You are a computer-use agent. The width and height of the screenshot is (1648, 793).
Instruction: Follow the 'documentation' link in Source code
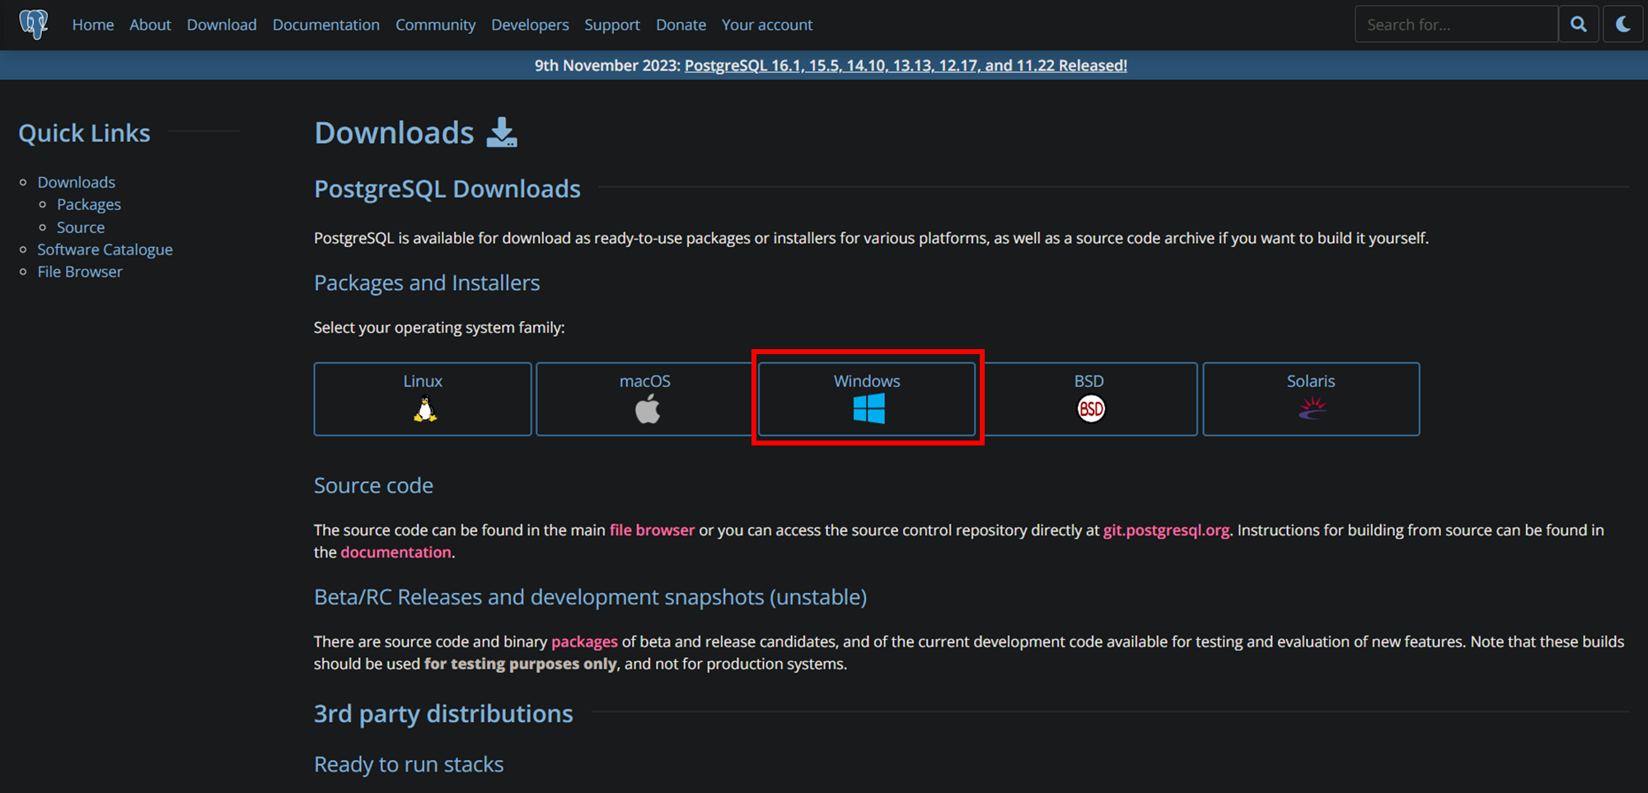[x=396, y=553]
